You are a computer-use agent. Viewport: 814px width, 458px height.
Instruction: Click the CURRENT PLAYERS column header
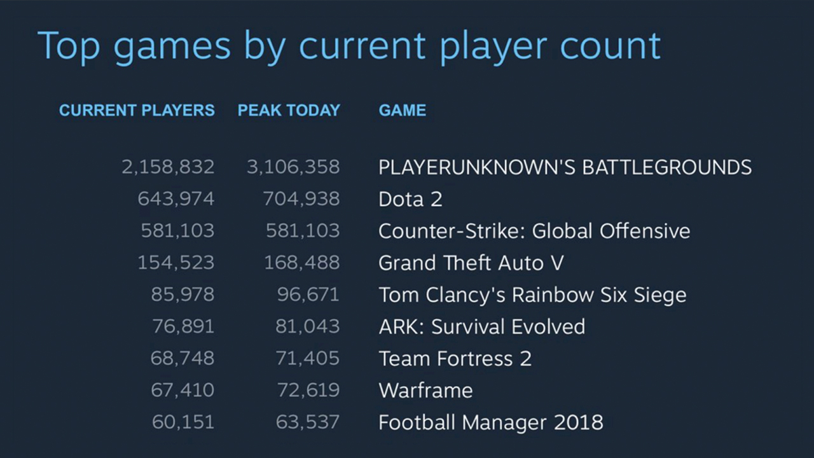click(137, 110)
